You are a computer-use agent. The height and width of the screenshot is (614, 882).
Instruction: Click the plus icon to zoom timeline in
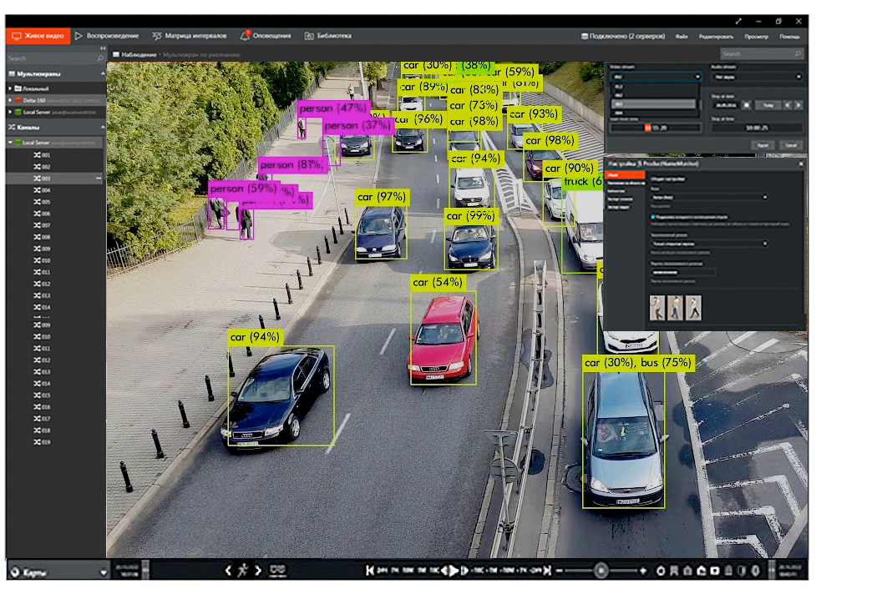pos(642,571)
